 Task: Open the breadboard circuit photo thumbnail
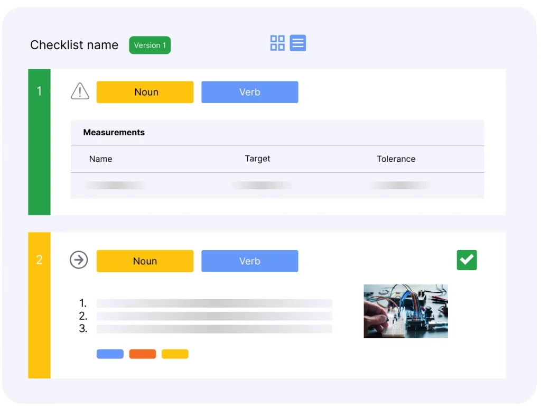(405, 311)
